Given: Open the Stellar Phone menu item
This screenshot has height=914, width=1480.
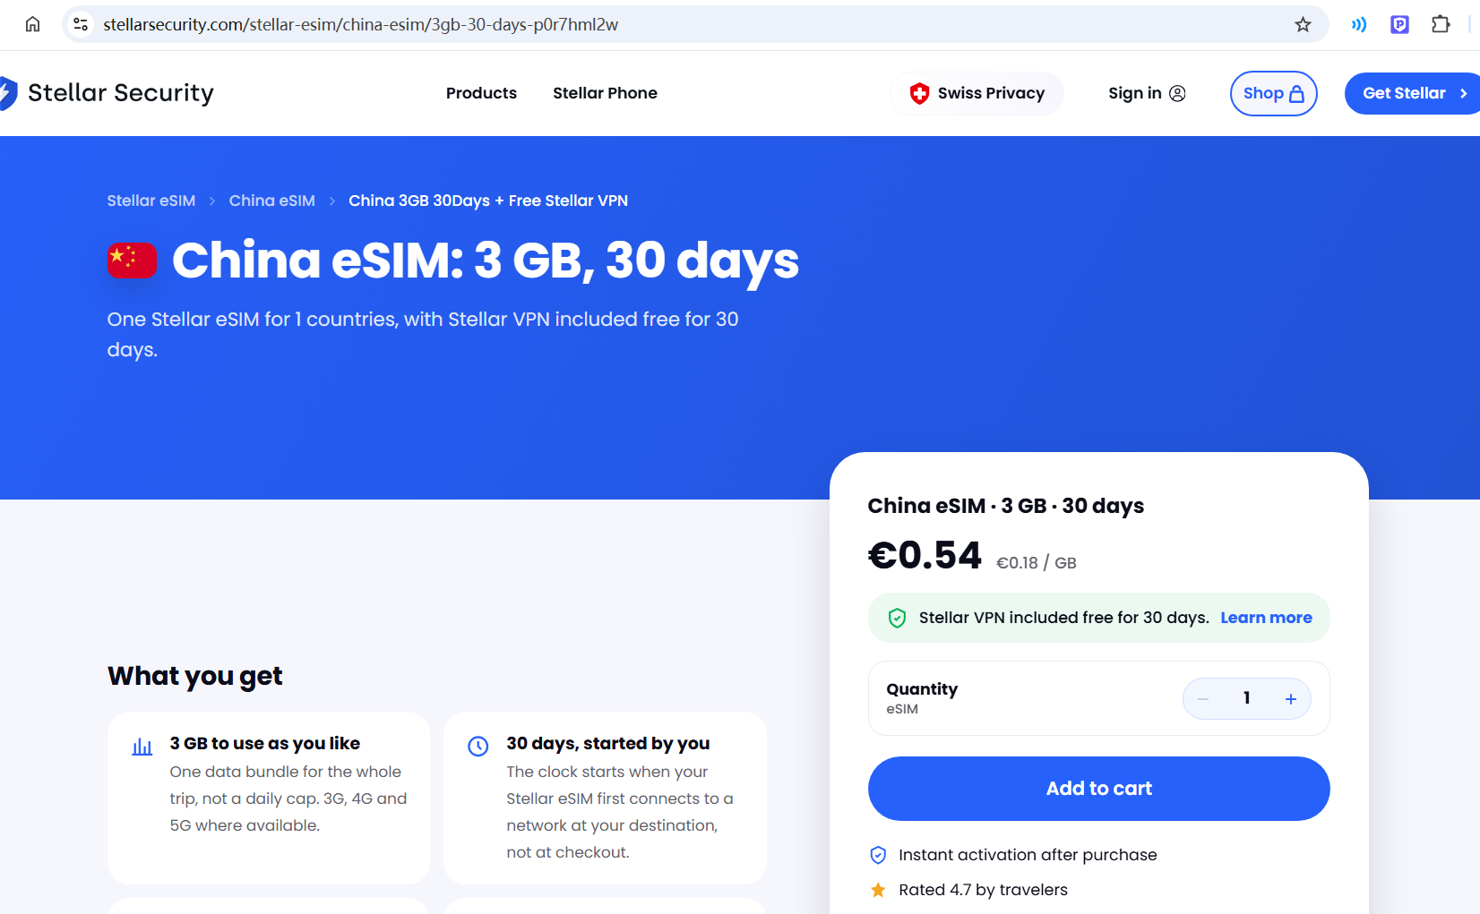Looking at the screenshot, I should pos(605,93).
